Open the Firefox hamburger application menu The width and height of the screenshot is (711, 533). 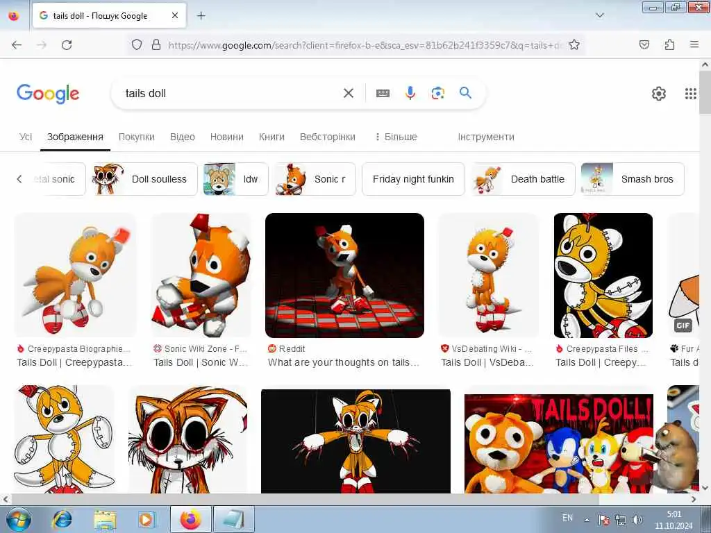(694, 44)
